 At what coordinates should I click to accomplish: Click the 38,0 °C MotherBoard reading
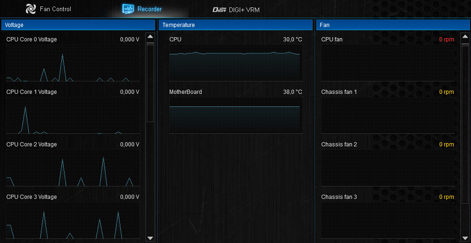[x=293, y=92]
